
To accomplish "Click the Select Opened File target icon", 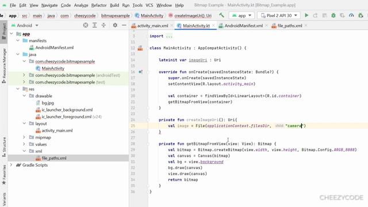I will (x=86, y=25).
